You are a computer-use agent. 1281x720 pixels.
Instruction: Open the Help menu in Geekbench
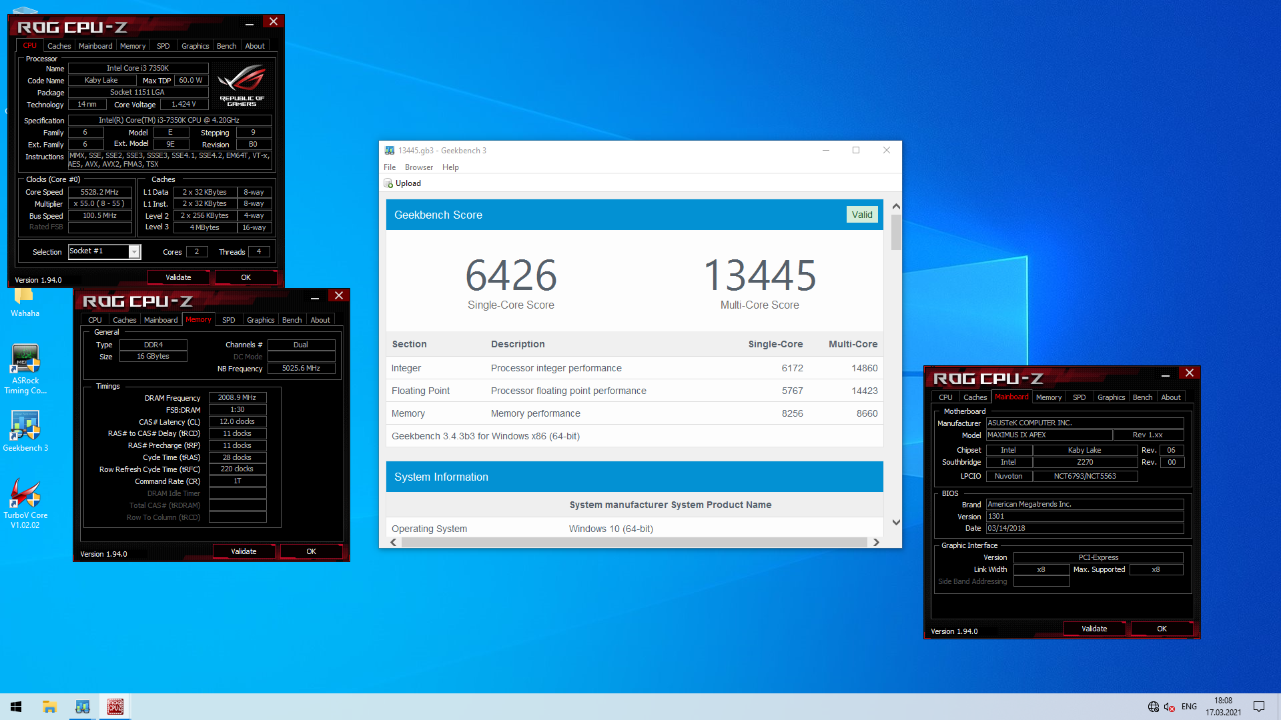coord(450,167)
